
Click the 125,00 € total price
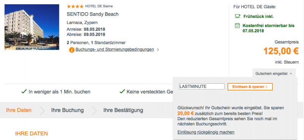[x=281, y=51]
